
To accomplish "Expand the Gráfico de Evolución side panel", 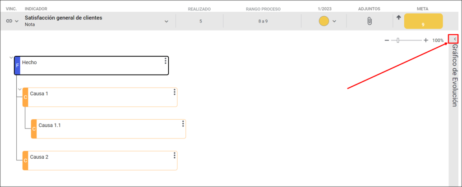I will point(455,39).
